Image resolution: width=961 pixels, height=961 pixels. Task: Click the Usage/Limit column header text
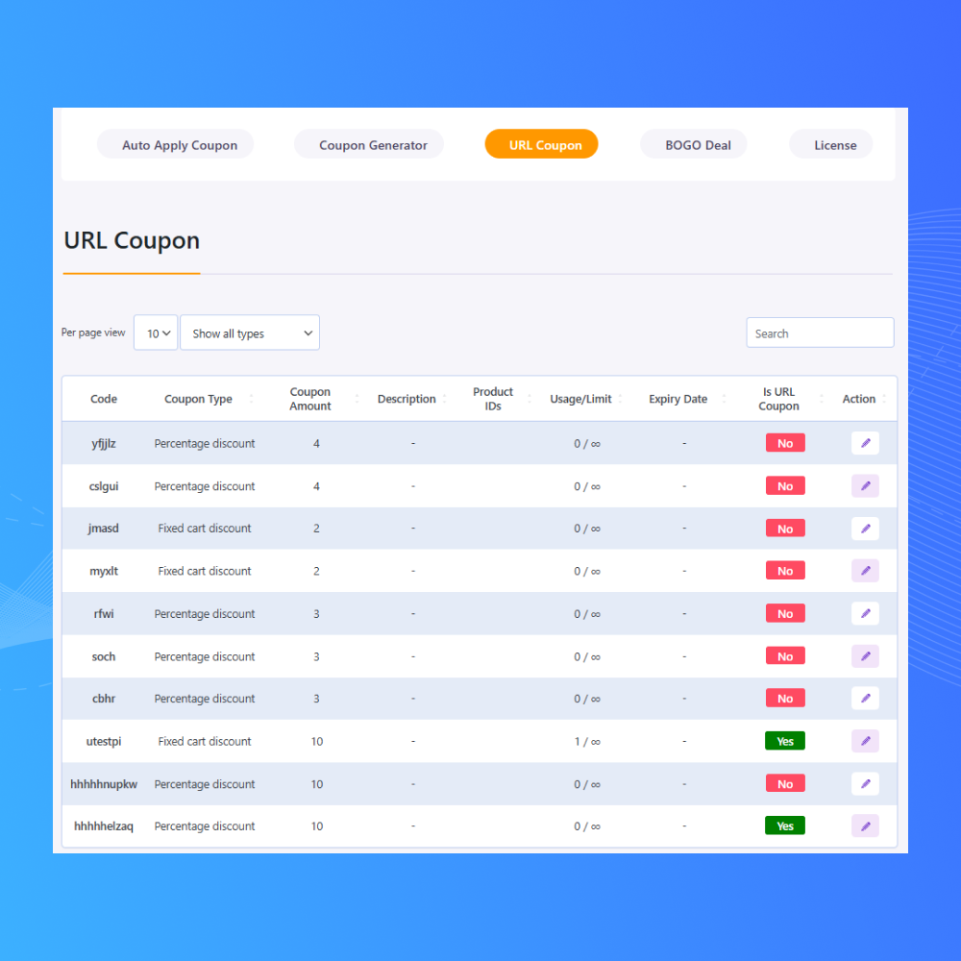coord(580,399)
